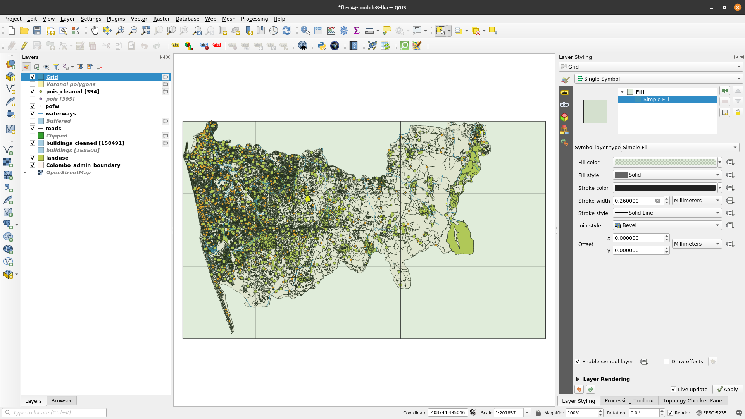Open the Single Symbol renderer dropdown
The image size is (745, 419).
click(659, 79)
